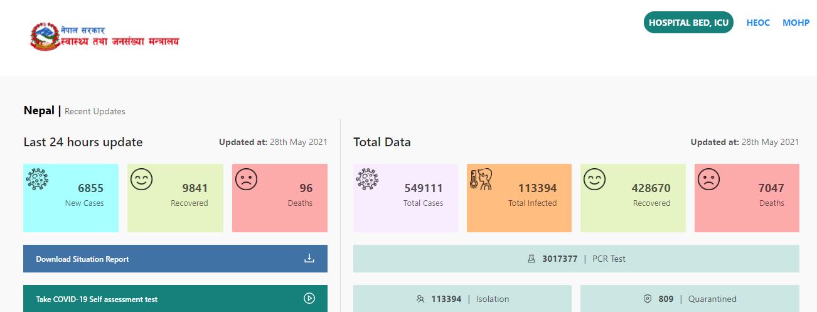
Task: Click the sad face icon in 7047 Deaths card
Action: (709, 180)
